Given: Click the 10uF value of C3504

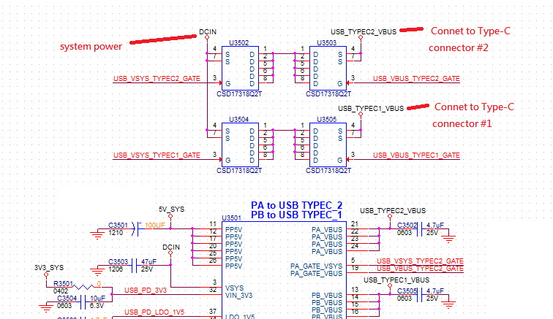Looking at the screenshot, I should 97,299.
